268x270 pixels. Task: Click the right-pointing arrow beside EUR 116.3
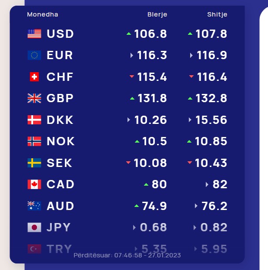tap(132, 55)
